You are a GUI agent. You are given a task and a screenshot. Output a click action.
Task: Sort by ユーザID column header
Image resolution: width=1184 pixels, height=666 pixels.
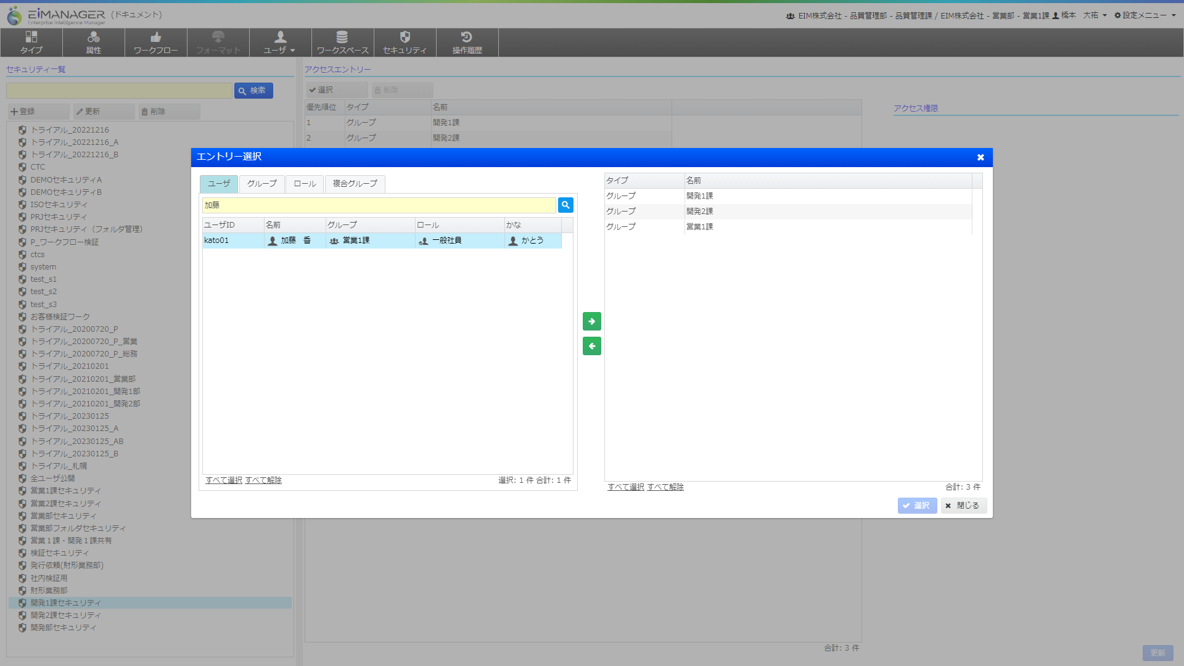(233, 225)
